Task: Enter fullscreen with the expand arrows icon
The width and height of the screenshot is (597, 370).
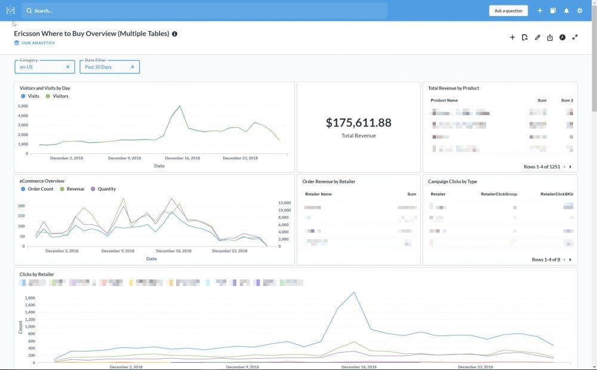Action: pos(575,38)
